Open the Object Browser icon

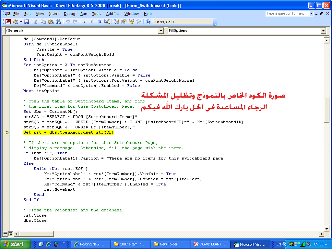click(x=131, y=22)
